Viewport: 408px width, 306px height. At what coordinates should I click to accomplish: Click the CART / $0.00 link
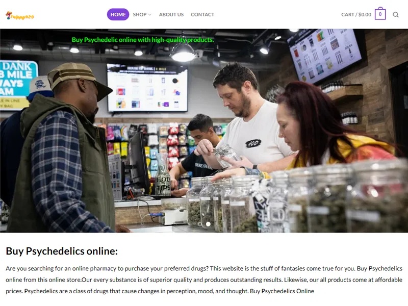coord(356,15)
